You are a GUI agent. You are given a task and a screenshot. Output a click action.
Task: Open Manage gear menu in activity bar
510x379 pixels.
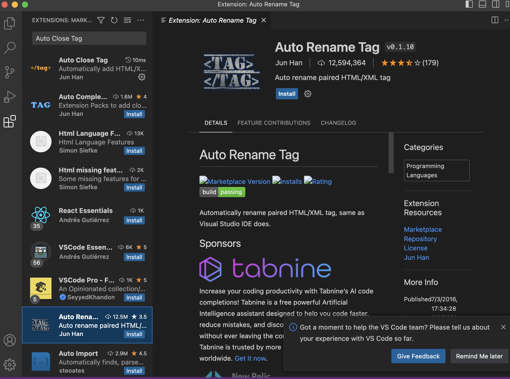[10, 365]
